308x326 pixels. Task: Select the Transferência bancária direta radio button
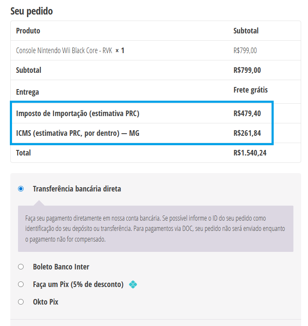tap(21, 188)
